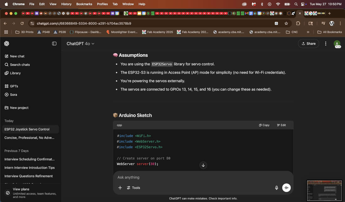
Task: Open Fab Academy 2025 bookmark
Action: point(157,32)
